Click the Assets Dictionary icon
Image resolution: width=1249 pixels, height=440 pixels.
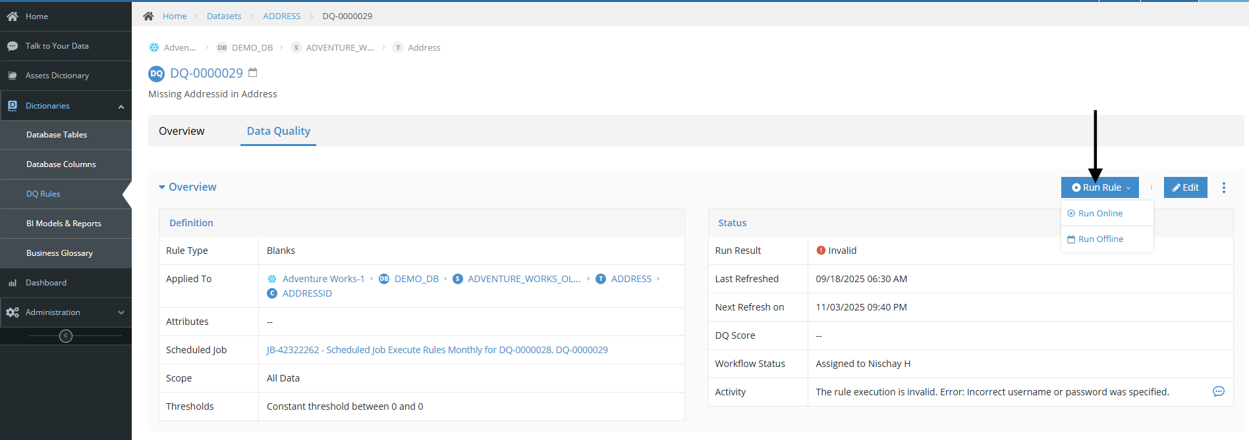point(13,76)
